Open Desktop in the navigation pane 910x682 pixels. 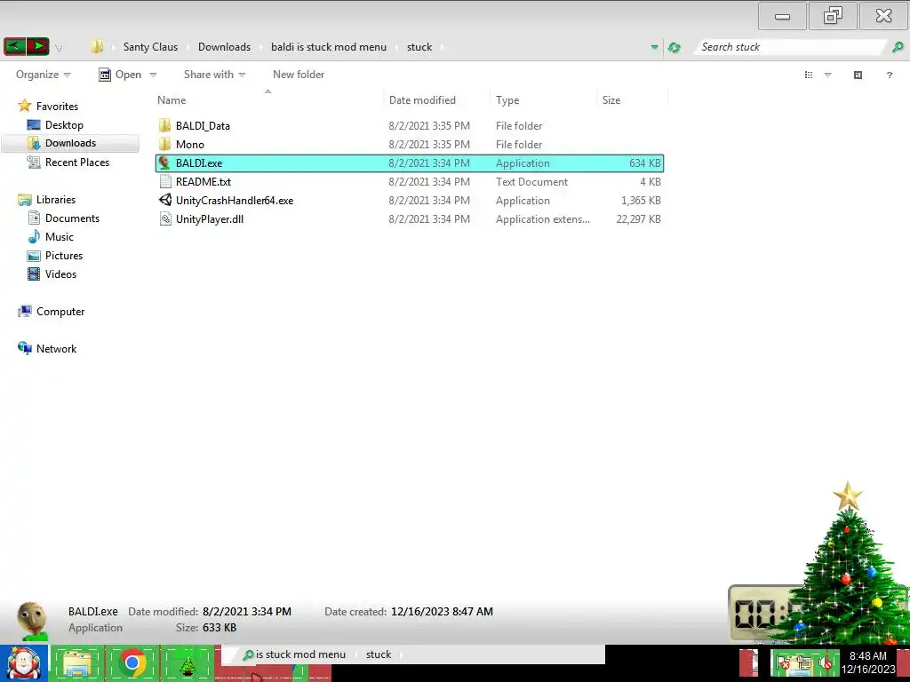tap(64, 124)
